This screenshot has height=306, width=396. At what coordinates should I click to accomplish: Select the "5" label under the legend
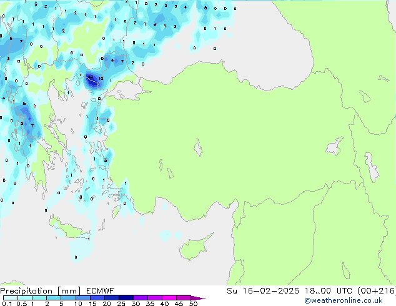[x=61, y=304]
